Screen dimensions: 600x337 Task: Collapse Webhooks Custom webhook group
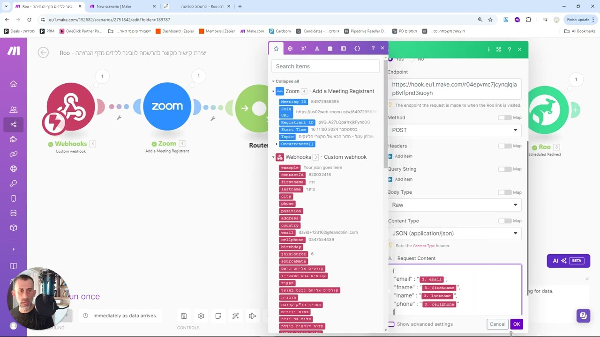(273, 157)
